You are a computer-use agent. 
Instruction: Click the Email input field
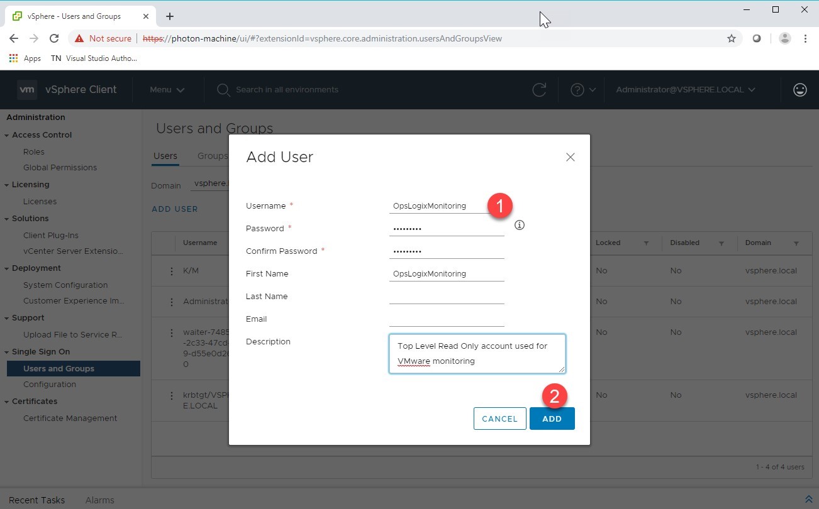click(446, 319)
